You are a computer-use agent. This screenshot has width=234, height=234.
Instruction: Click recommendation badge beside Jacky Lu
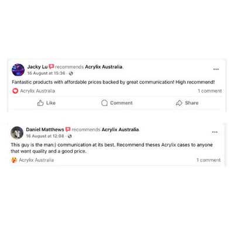(x=51, y=67)
